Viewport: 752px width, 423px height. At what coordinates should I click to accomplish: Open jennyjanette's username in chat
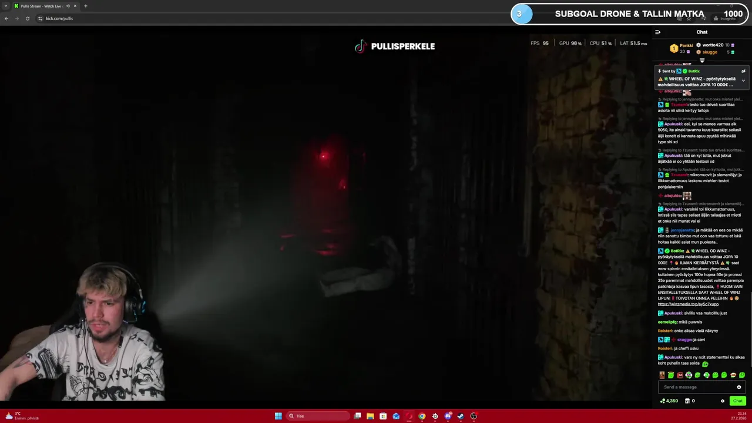point(681,230)
